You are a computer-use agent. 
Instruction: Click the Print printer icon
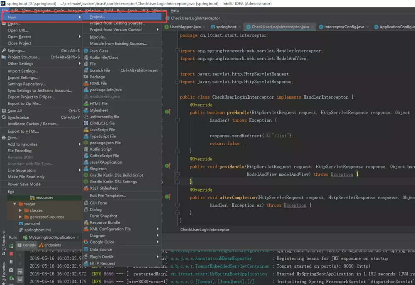coord(4,138)
